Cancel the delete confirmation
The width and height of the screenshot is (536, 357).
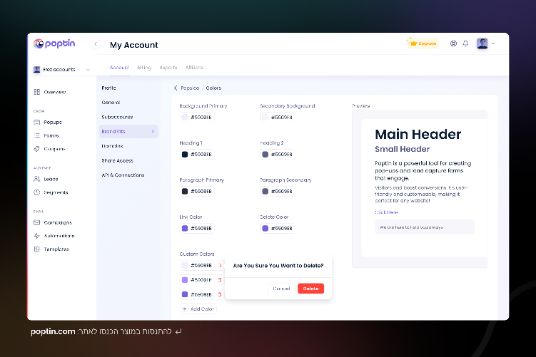click(x=281, y=289)
